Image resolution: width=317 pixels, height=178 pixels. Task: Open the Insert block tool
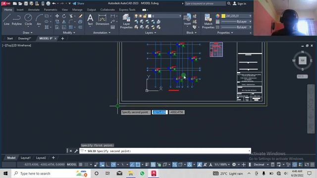pyautogui.click(x=187, y=20)
